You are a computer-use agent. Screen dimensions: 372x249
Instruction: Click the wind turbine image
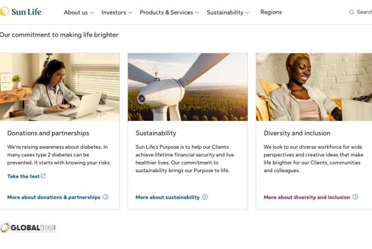tap(188, 87)
